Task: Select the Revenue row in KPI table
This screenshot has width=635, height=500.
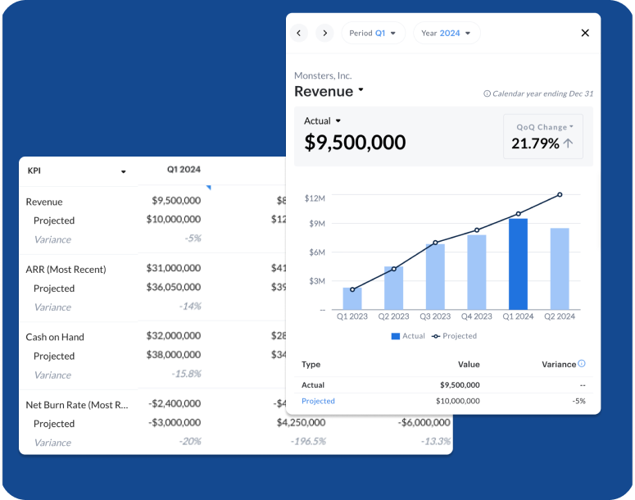Action: [44, 202]
